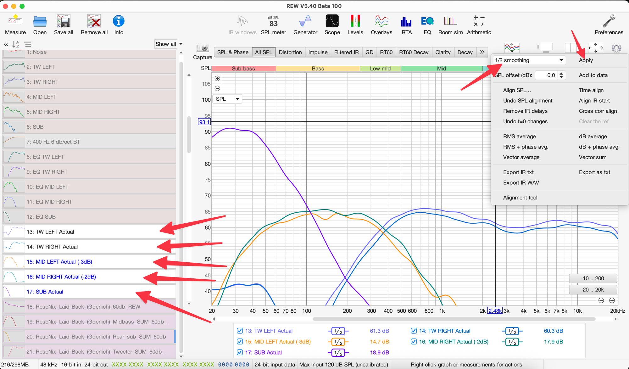Toggle the 16: MID RIGHT Actual checkbox
Image resolution: width=629 pixels, height=369 pixels.
414,342
